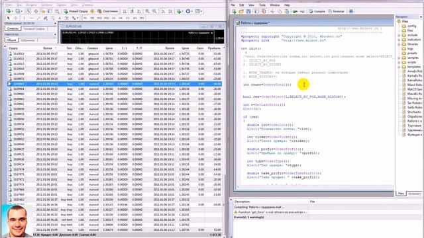This screenshot has height=238, width=424.
Task: Open the indicators dropdown in MetaTrader toolbar
Action: tap(180, 11)
